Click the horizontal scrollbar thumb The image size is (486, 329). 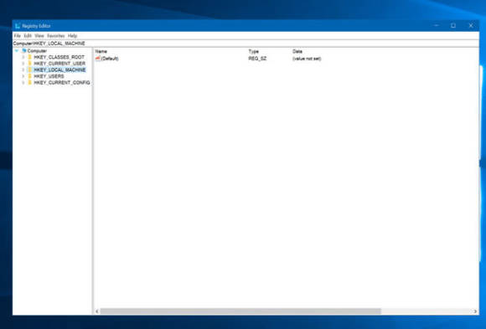pos(240,311)
